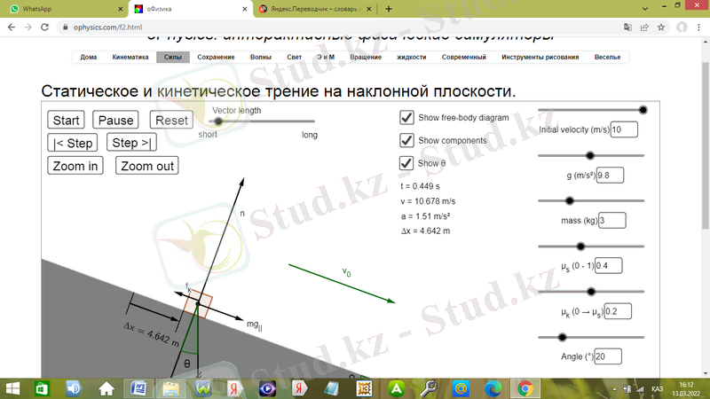The width and height of the screenshot is (710, 399).
Task: Open the Microsoft Store taskbar icon
Action: click(x=42, y=388)
